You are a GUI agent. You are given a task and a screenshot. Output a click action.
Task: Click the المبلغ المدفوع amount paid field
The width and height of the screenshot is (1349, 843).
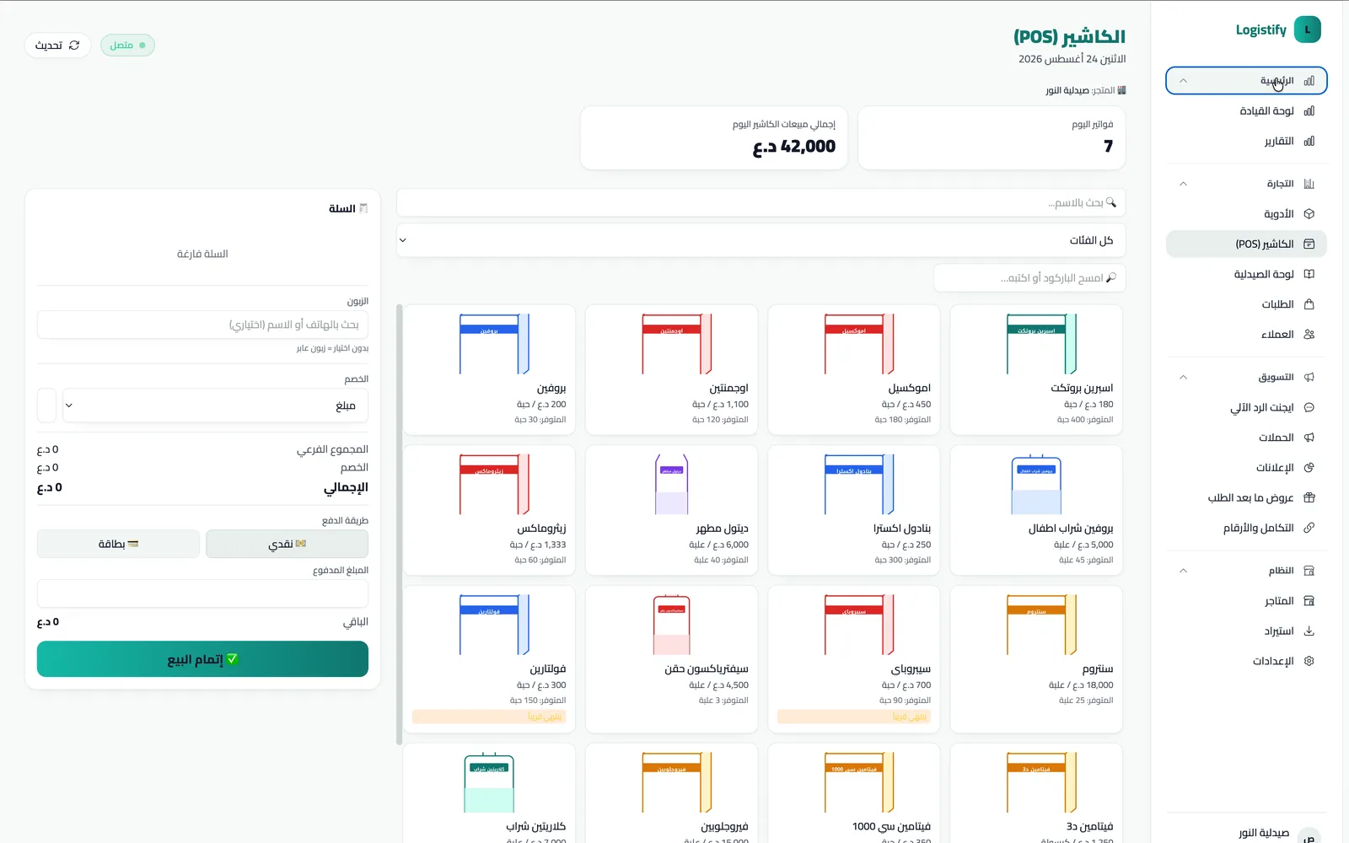pos(202,593)
